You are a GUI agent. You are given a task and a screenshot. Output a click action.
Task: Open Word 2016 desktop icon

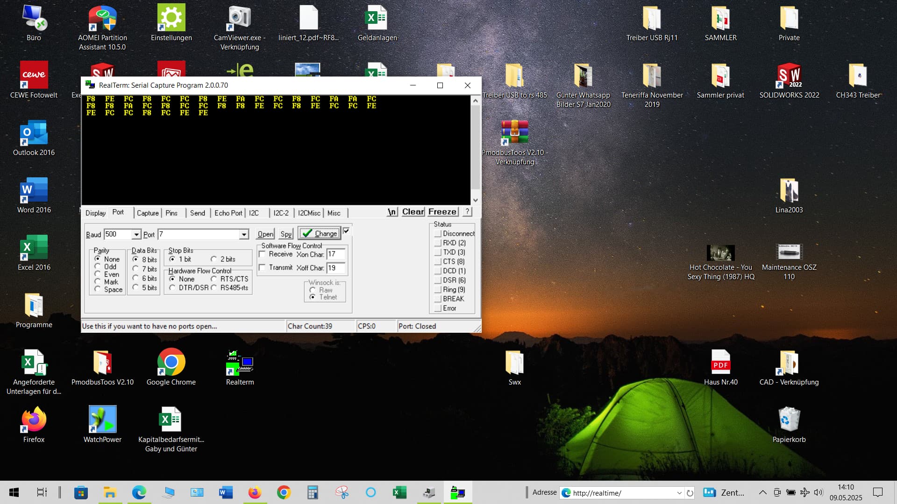click(x=34, y=195)
